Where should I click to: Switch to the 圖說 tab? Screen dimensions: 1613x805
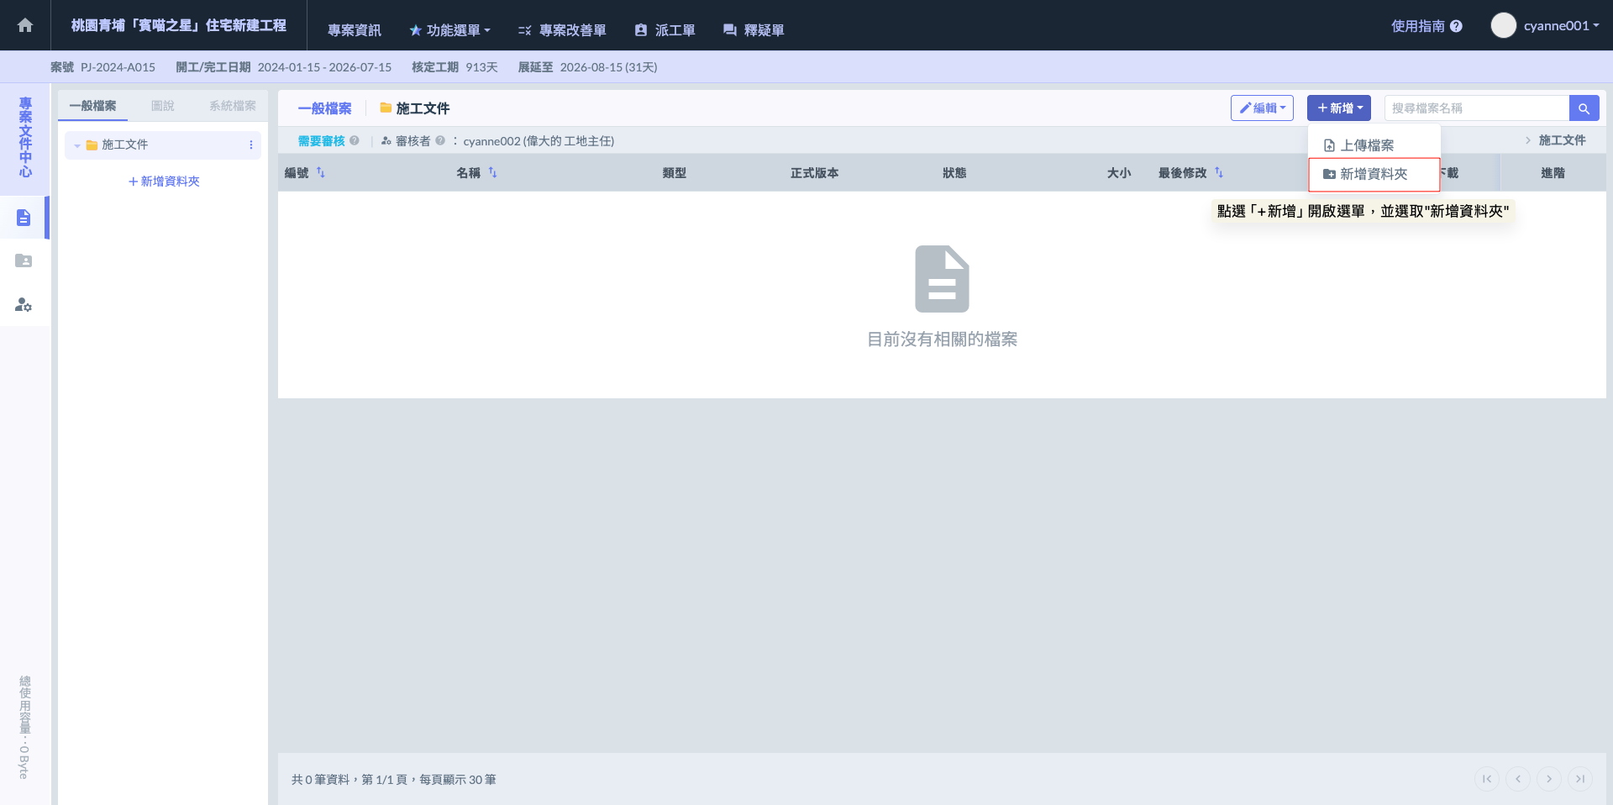tap(162, 106)
